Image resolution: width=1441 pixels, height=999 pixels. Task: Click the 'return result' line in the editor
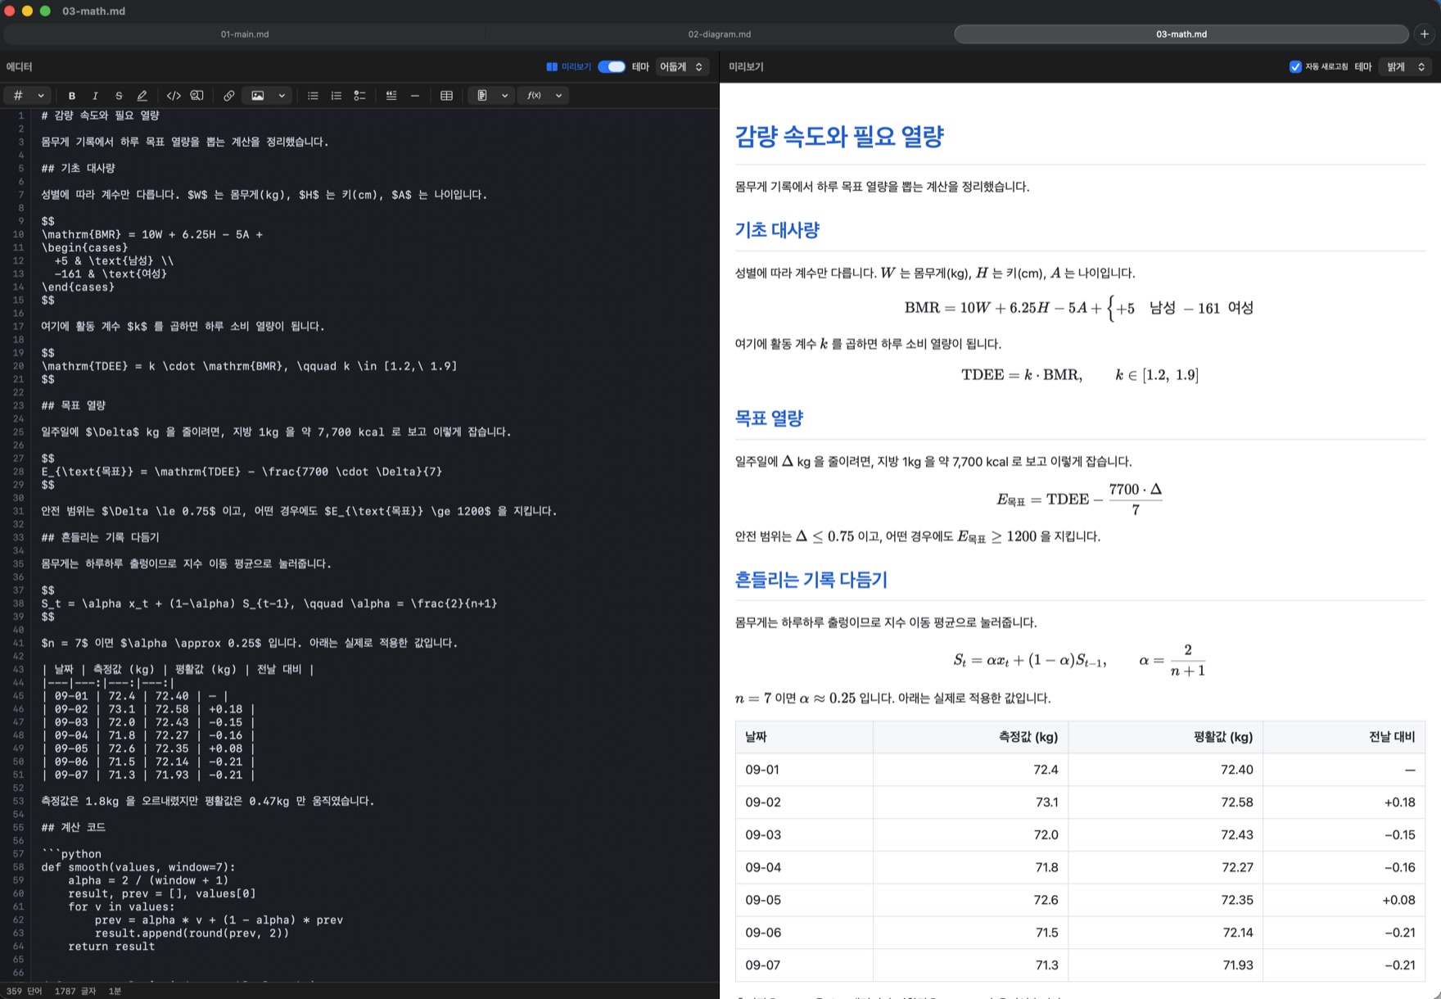(111, 947)
